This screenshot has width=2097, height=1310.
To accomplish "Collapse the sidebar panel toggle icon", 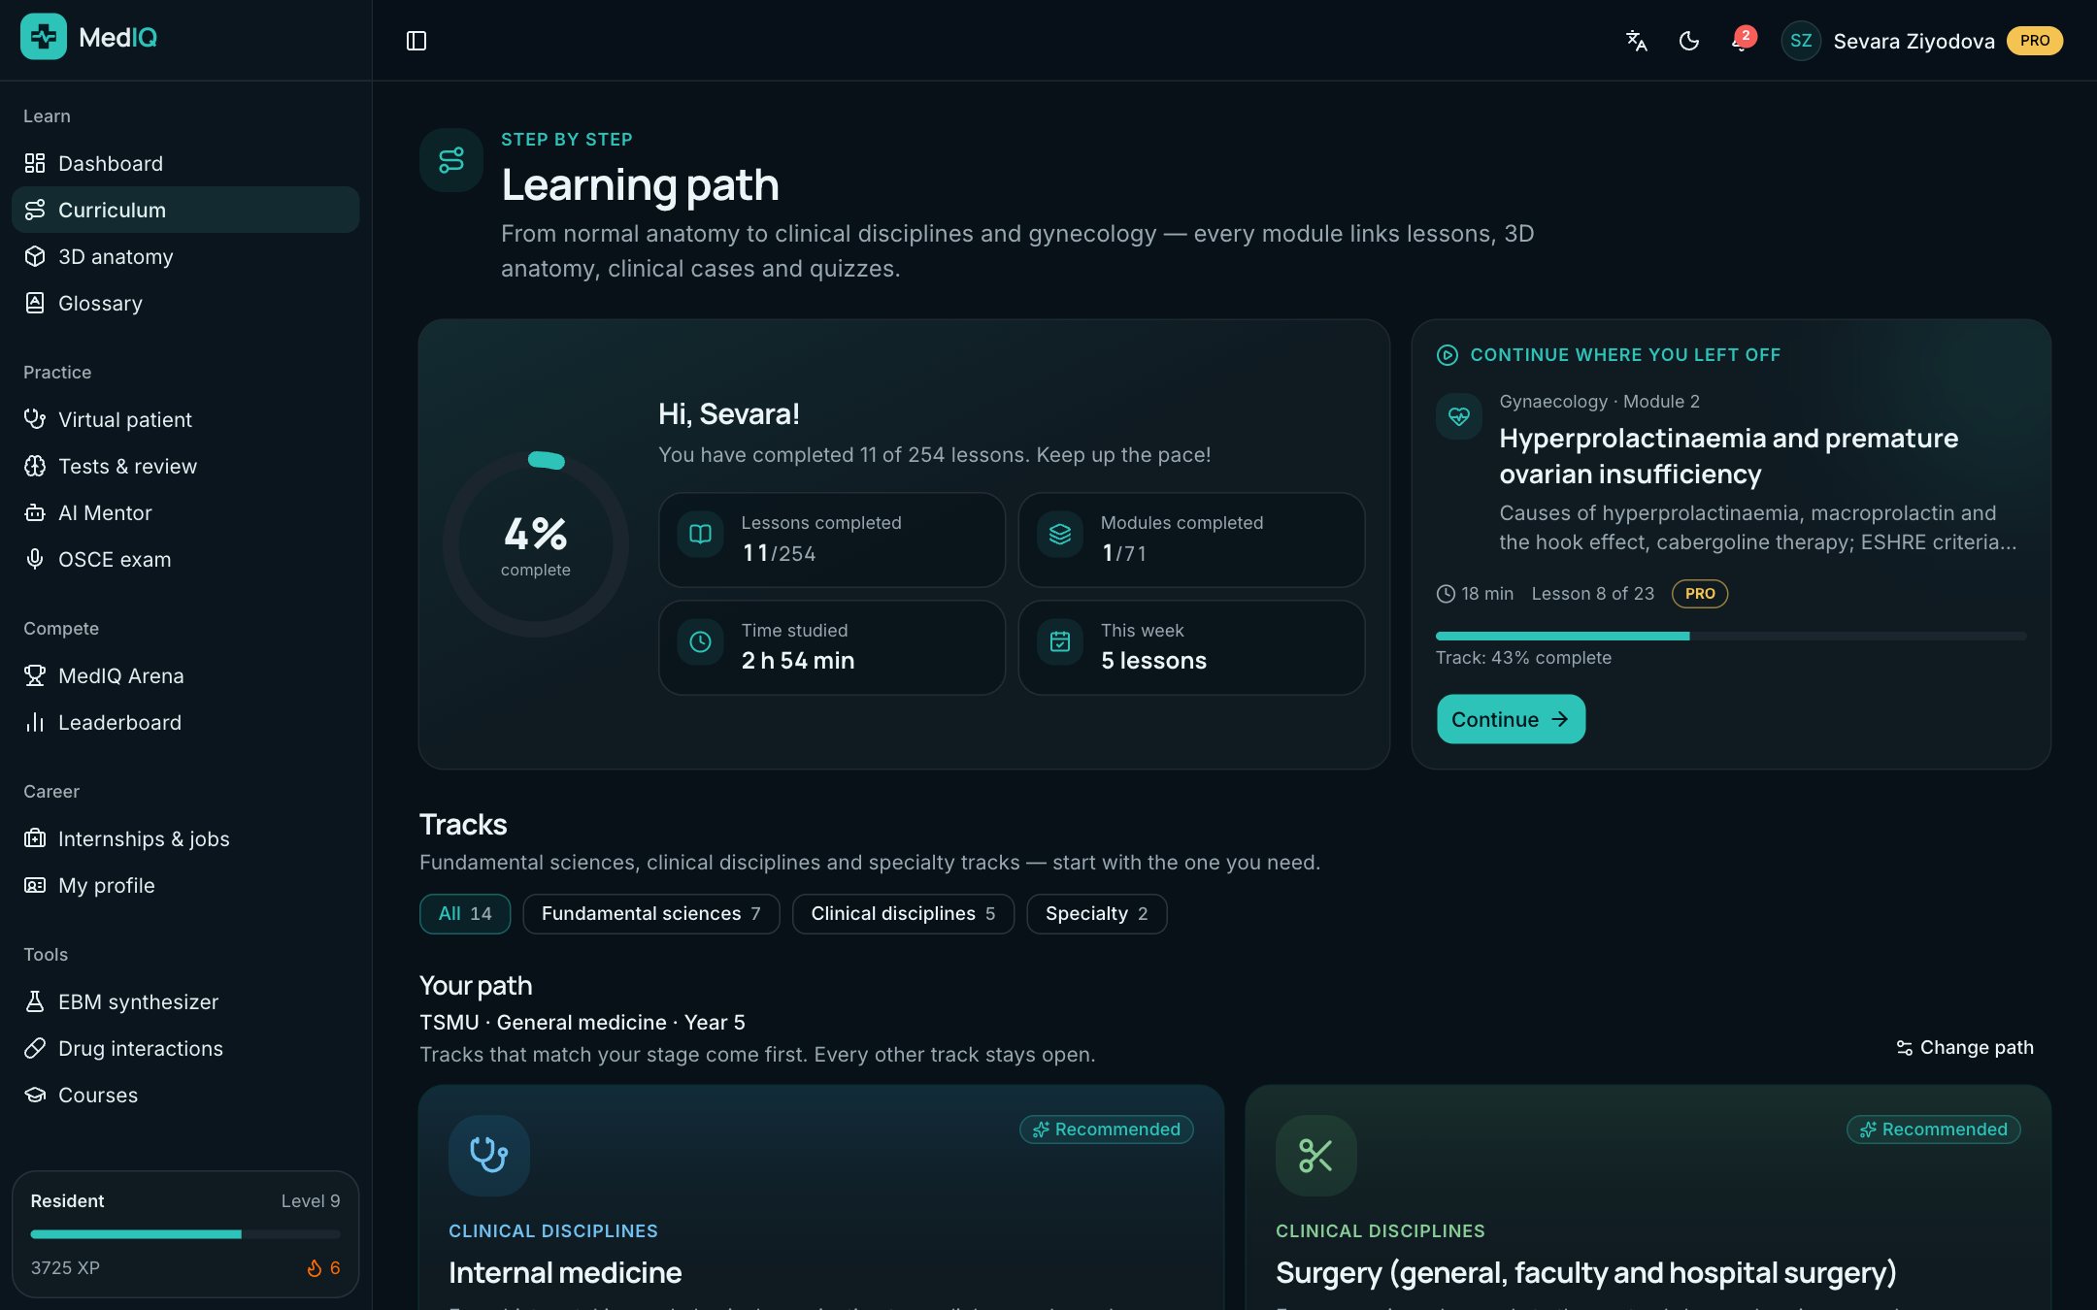I will click(x=416, y=41).
